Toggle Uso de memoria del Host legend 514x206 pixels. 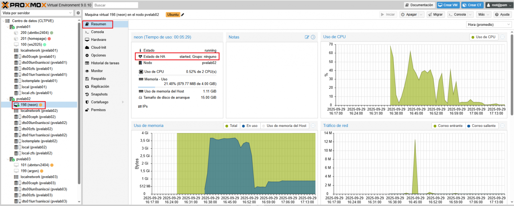point(284,126)
